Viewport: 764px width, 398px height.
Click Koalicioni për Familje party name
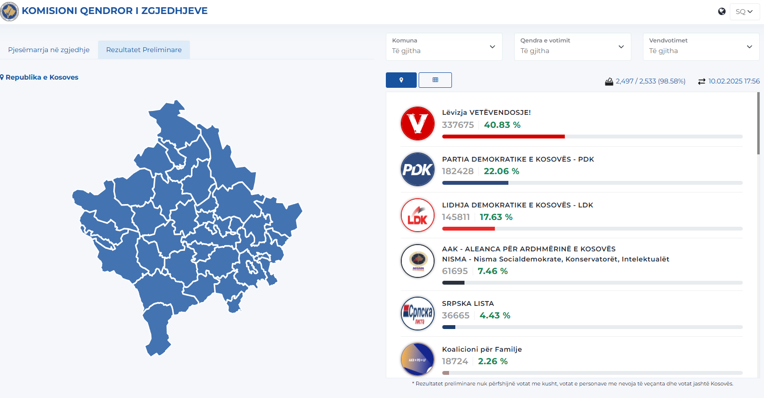[482, 349]
